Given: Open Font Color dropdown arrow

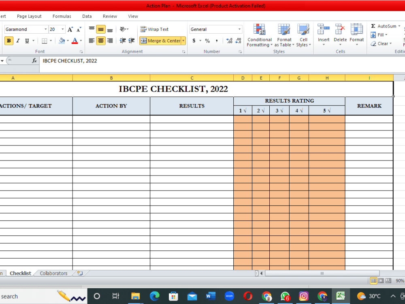Looking at the screenshot, I should (81, 41).
